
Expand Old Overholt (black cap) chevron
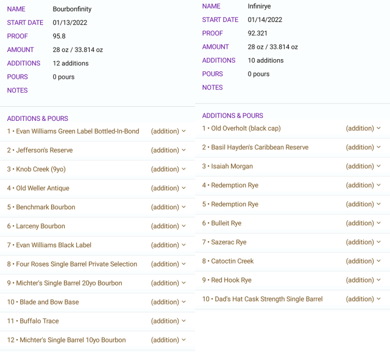378,128
